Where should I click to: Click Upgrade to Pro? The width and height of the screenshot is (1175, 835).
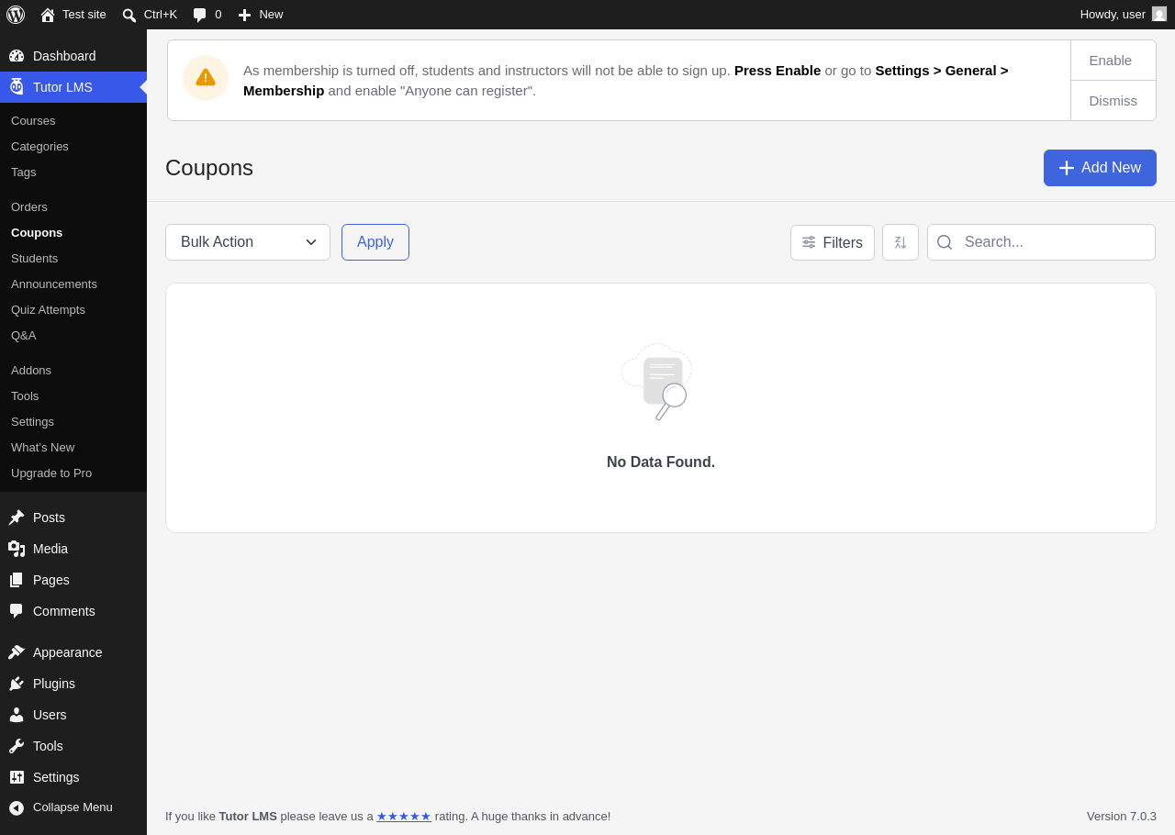[51, 473]
